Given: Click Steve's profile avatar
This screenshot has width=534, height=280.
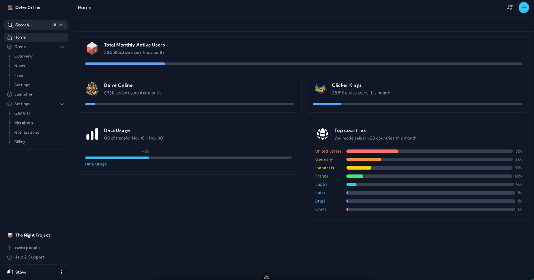Looking at the screenshot, I should pos(9,272).
